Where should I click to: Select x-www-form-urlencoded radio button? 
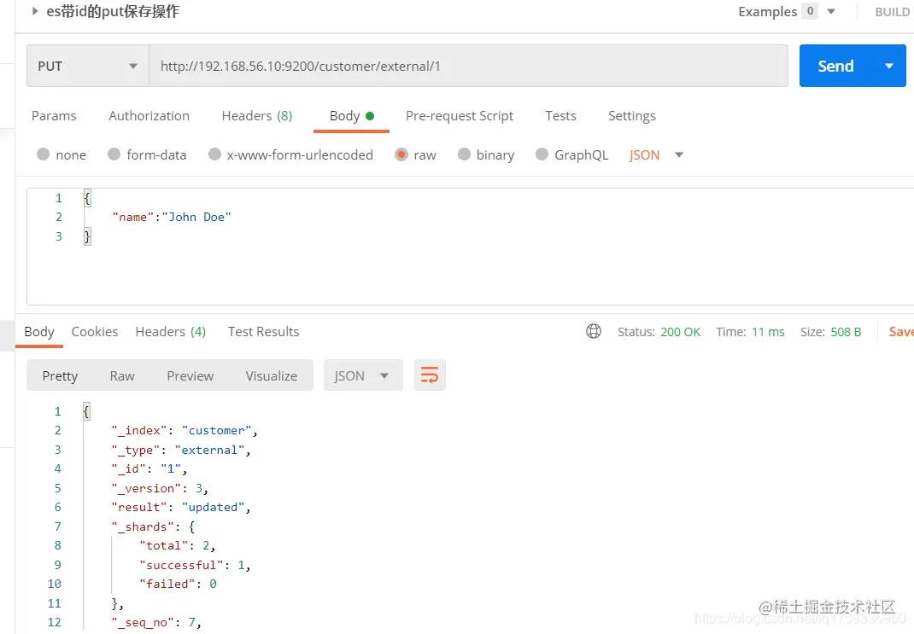pos(214,154)
